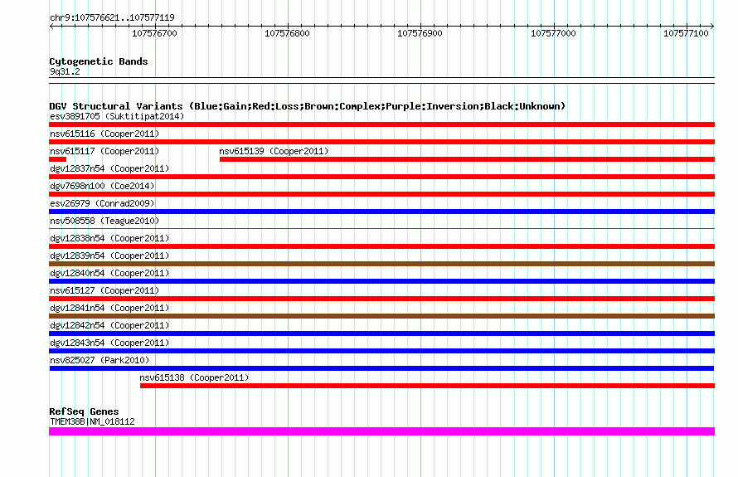738x477 pixels.
Task: Click the nsv508558 (Teague2010) label
Action: point(104,221)
